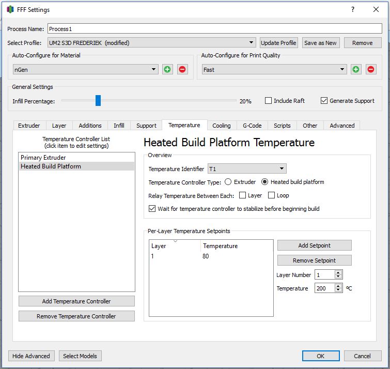Switch to the Cooling tab
The width and height of the screenshot is (390, 369).
[x=222, y=126]
